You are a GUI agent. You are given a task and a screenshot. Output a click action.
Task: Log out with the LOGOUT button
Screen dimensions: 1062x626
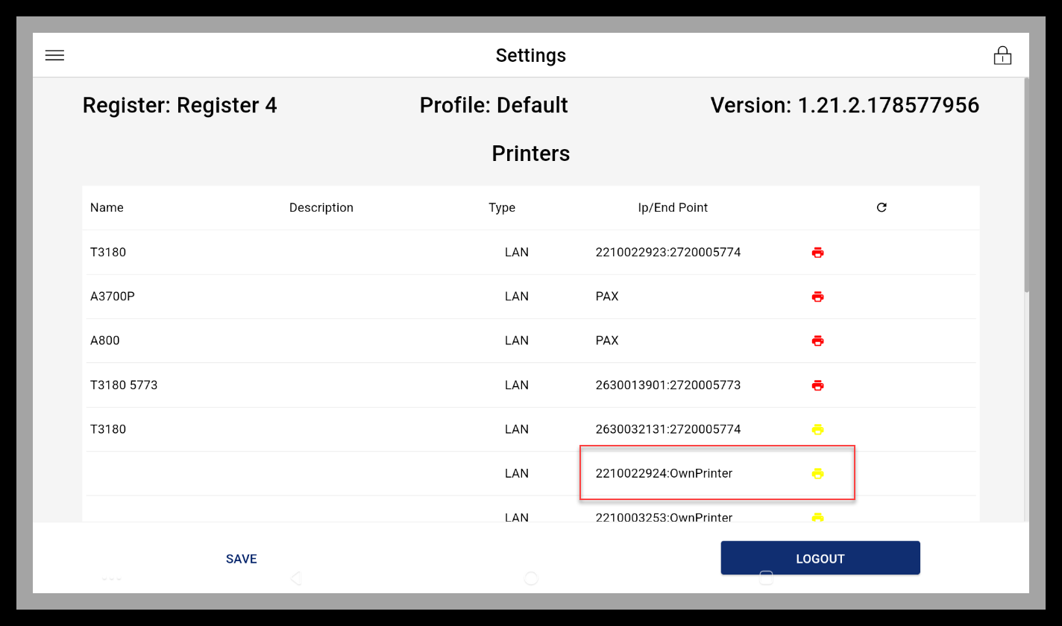pyautogui.click(x=820, y=558)
